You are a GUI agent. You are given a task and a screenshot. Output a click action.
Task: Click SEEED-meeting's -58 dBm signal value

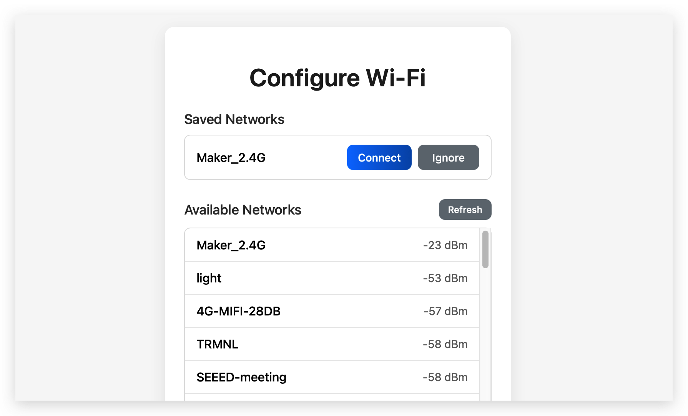(445, 377)
